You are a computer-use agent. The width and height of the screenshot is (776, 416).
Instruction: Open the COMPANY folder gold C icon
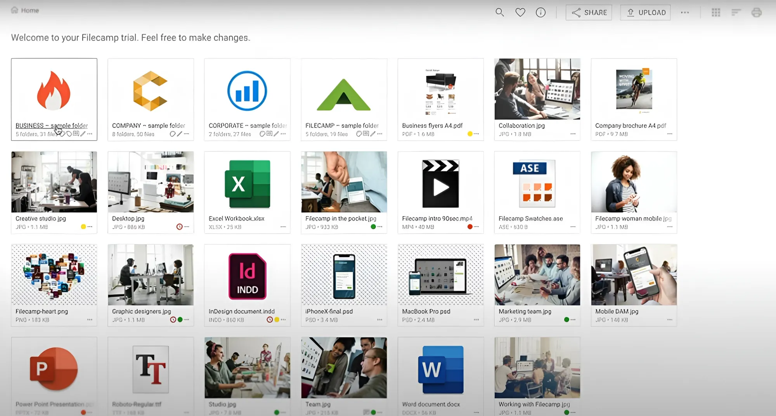point(150,91)
